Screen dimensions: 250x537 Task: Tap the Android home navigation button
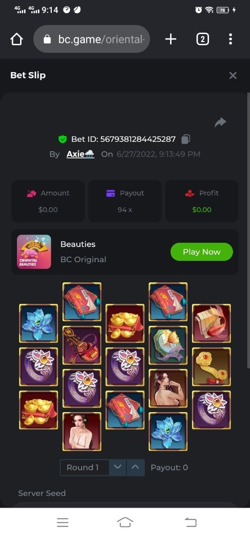125,522
